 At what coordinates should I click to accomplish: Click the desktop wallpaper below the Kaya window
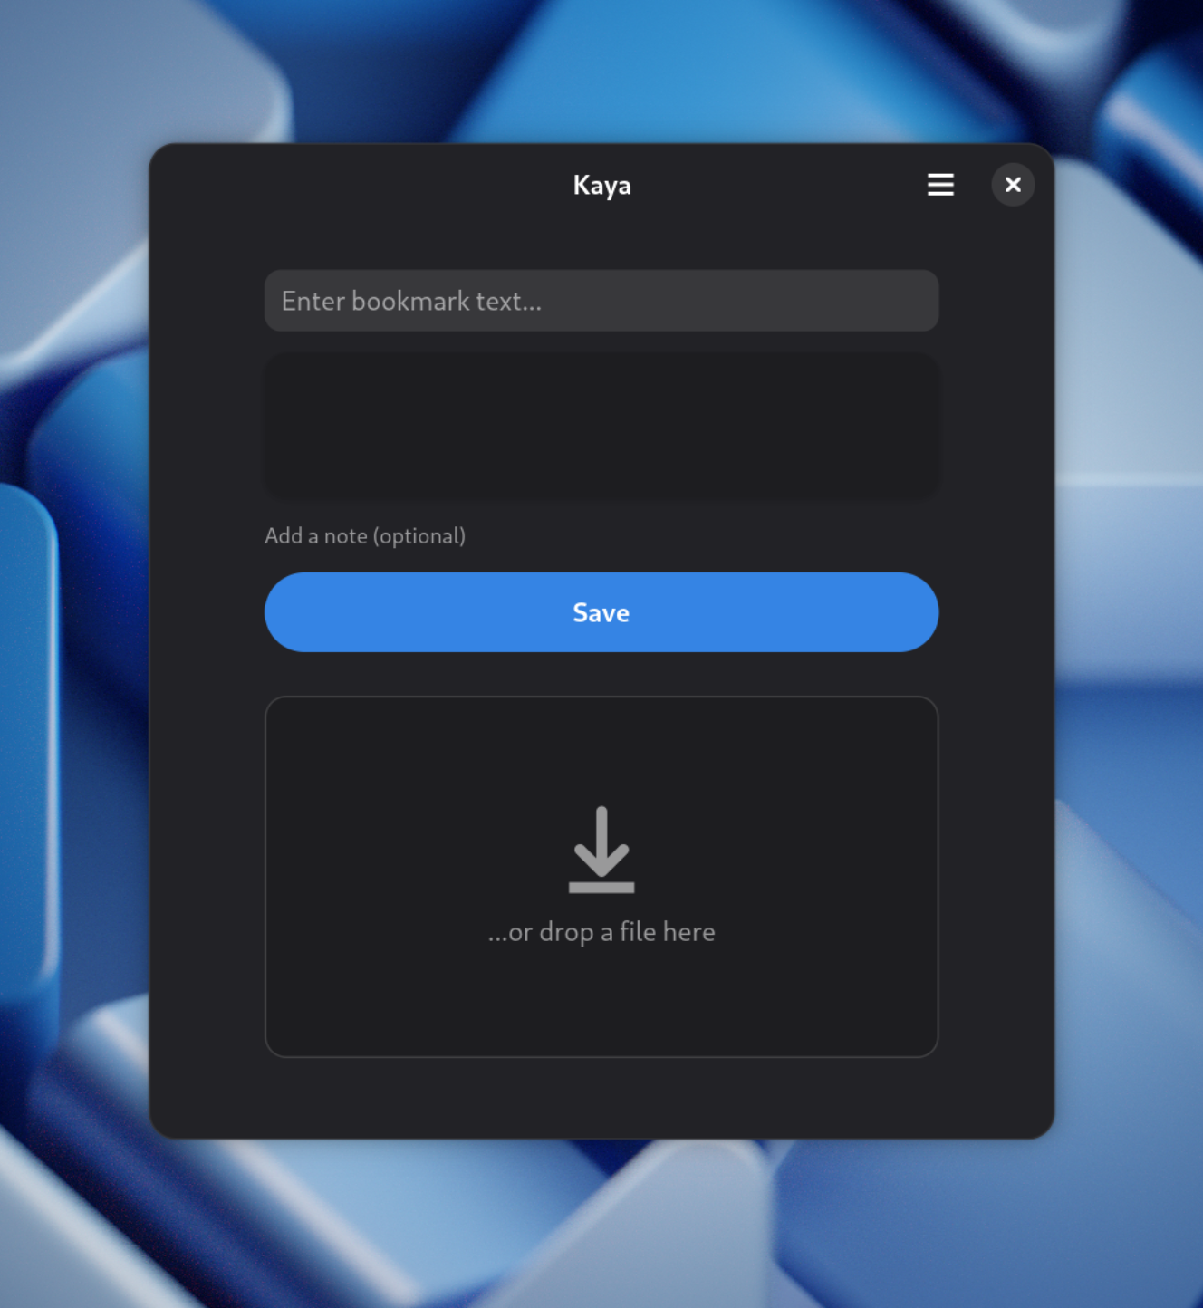pyautogui.click(x=601, y=1223)
